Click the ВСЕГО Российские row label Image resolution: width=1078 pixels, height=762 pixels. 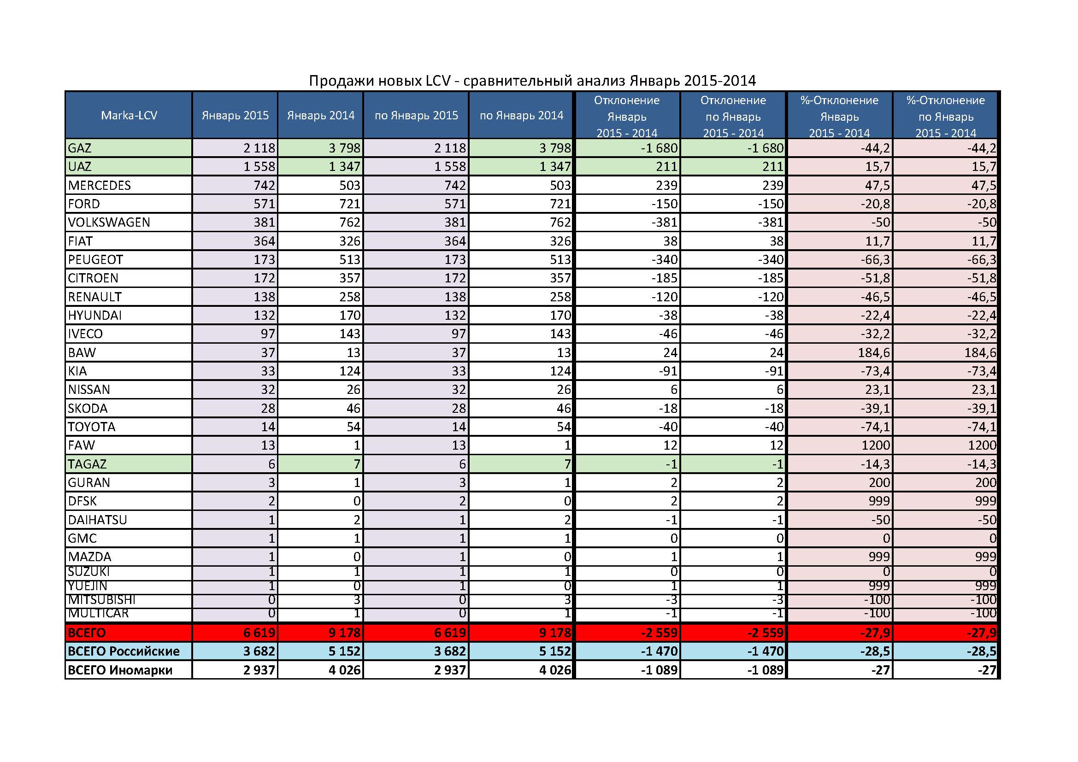(x=124, y=651)
